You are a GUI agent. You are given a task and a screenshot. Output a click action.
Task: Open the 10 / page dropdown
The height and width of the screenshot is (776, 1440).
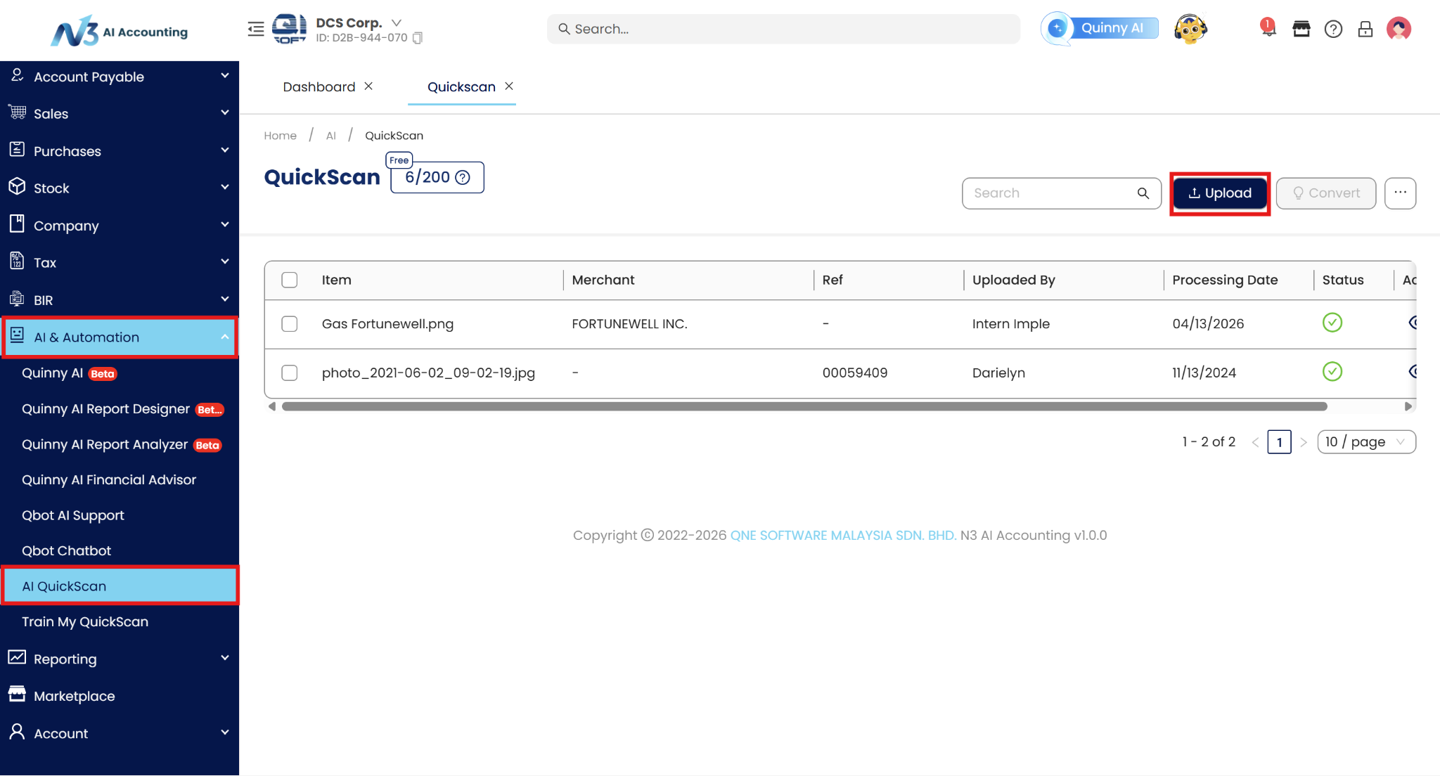pos(1365,442)
